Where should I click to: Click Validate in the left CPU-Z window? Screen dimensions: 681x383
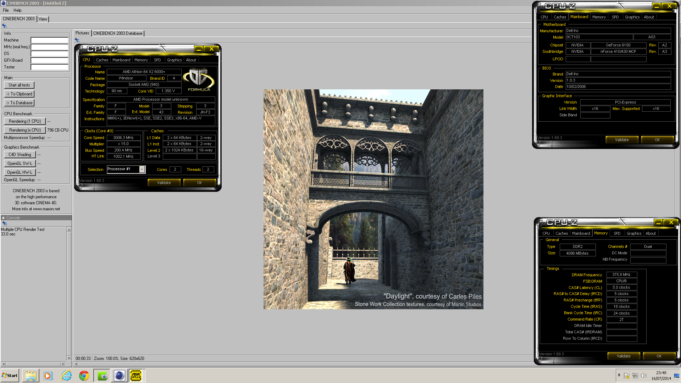(x=164, y=183)
